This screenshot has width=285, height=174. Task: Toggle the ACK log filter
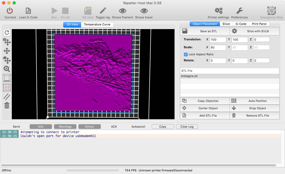[114, 127]
